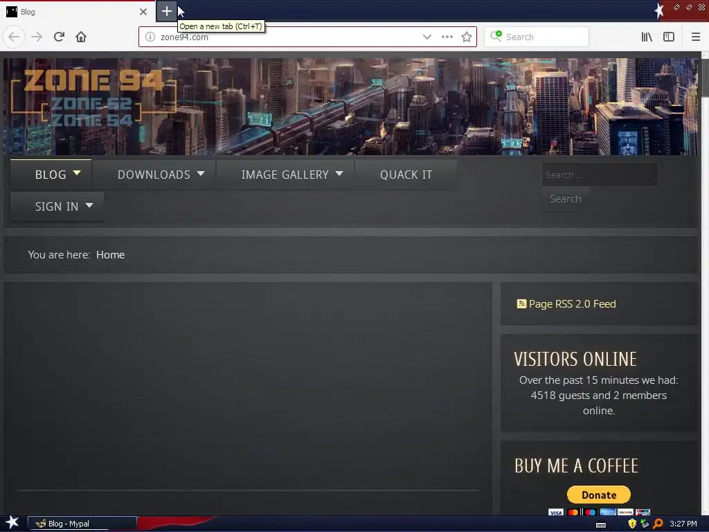Open the DOWNLOADS menu
The height and width of the screenshot is (532, 709).
pyautogui.click(x=154, y=175)
